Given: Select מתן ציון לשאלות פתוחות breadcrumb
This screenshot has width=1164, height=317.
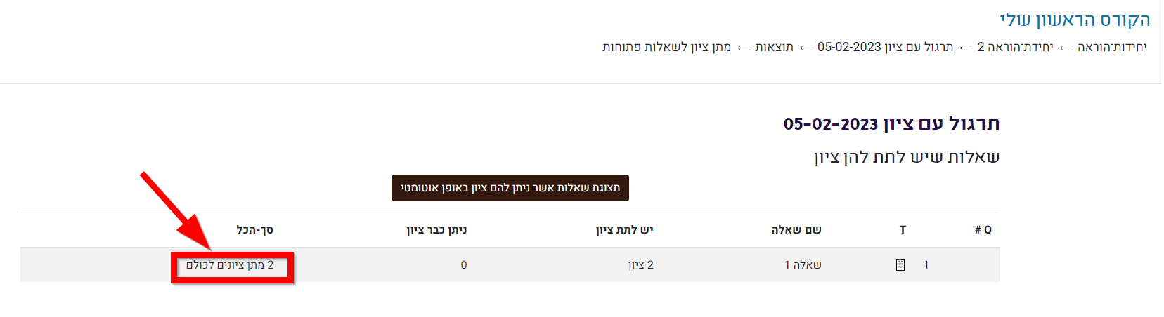Looking at the screenshot, I should [666, 47].
